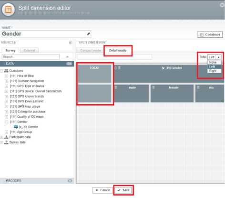The width and height of the screenshot is (225, 198).
Task: Select Criteria for purchase tree item
Action: click(28, 112)
